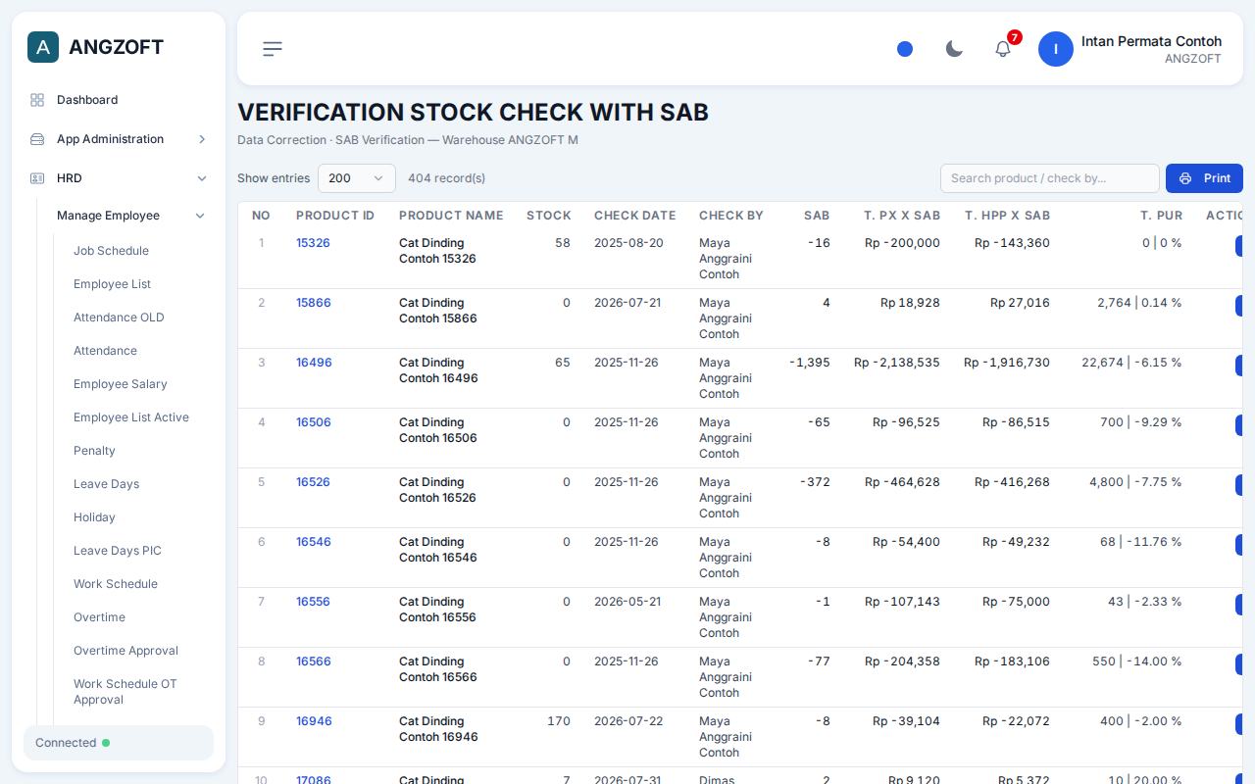Open Employee List Active page
This screenshot has width=1255, height=784.
pyautogui.click(x=131, y=417)
